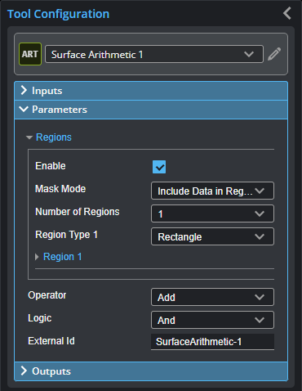Collapse the Parameters section
This screenshot has width=302, height=391.
coord(151,110)
